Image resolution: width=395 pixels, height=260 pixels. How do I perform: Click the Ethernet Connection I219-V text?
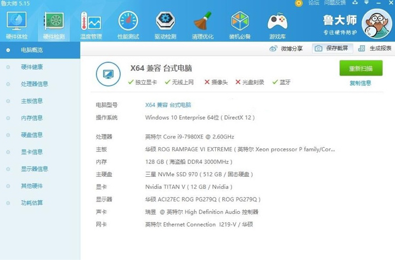[200, 224]
